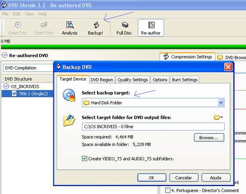Image resolution: width=246 pixels, height=194 pixels.
Task: Open the View menu
Action: (29, 14)
